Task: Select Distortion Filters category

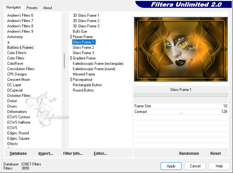Action: 19,96
